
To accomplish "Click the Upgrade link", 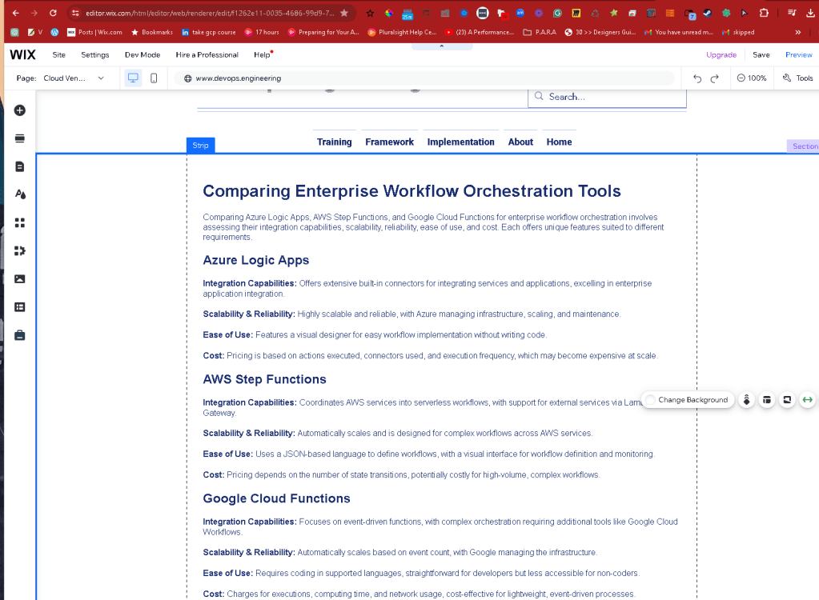I will (x=721, y=54).
